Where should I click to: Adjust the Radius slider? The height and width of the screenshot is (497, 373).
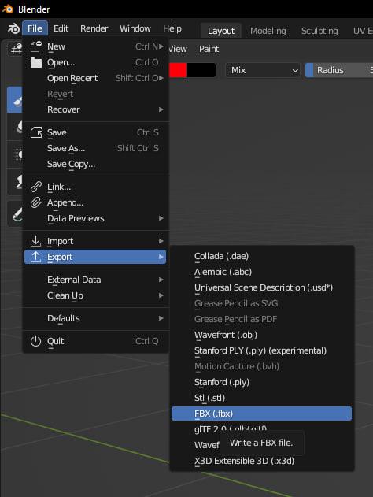click(x=339, y=70)
